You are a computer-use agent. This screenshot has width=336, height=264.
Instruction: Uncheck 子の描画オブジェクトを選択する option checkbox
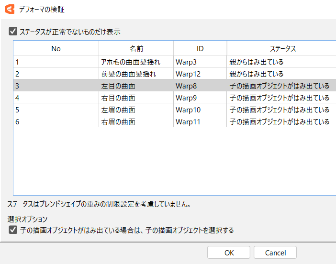12,230
